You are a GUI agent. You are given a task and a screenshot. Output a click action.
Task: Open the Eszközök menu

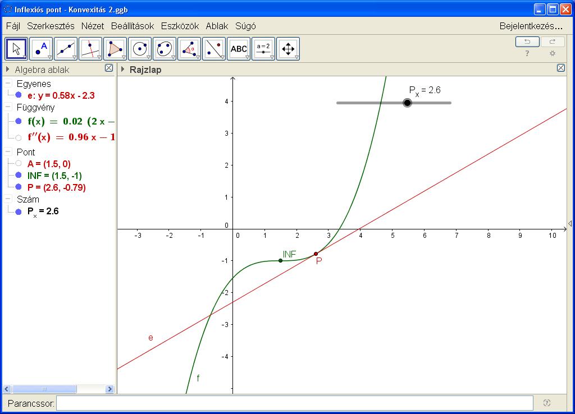[180, 26]
